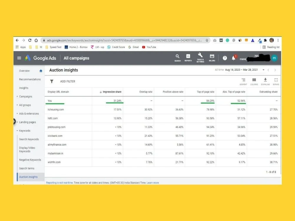The width and height of the screenshot is (295, 221).
Task: Open the Apps bookmarks shortcut
Action: [x=21, y=47]
